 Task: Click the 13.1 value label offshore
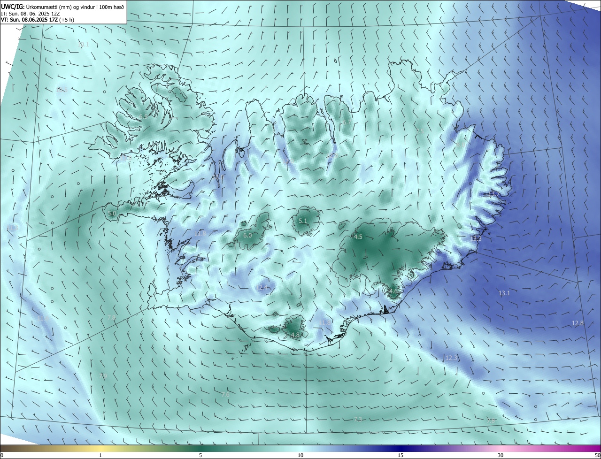click(x=504, y=293)
